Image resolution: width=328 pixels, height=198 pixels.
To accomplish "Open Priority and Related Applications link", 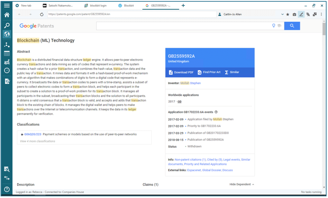I will tap(205, 164).
